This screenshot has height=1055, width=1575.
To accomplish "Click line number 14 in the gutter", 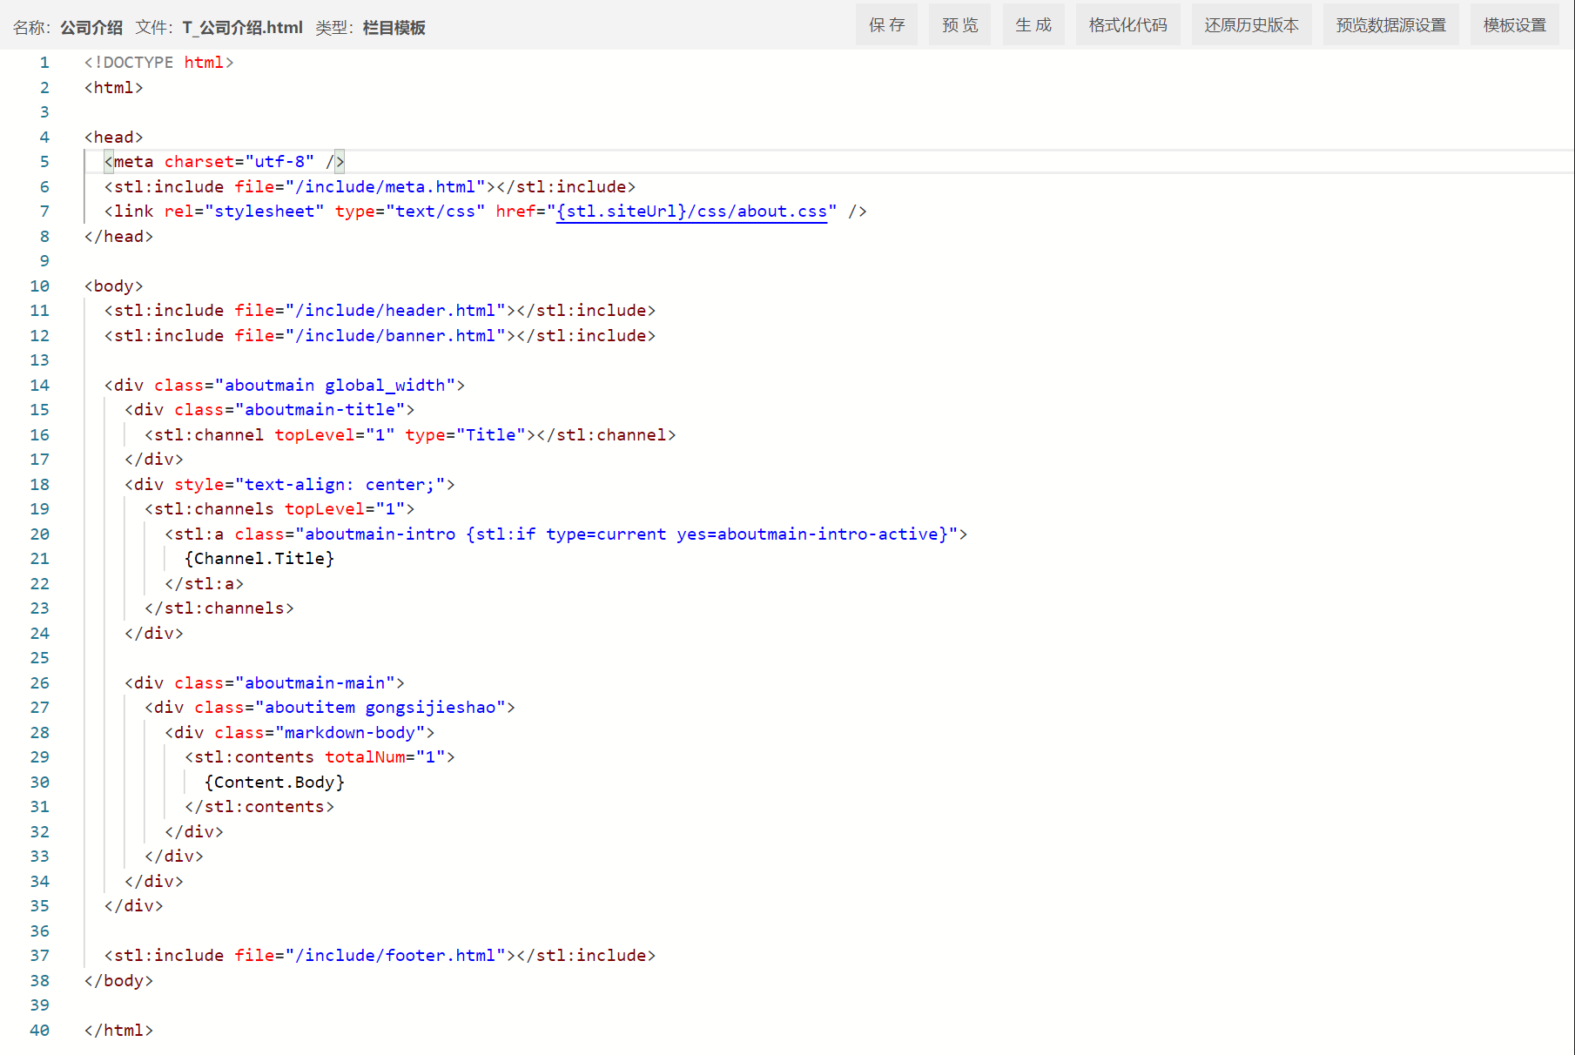I will coord(40,386).
